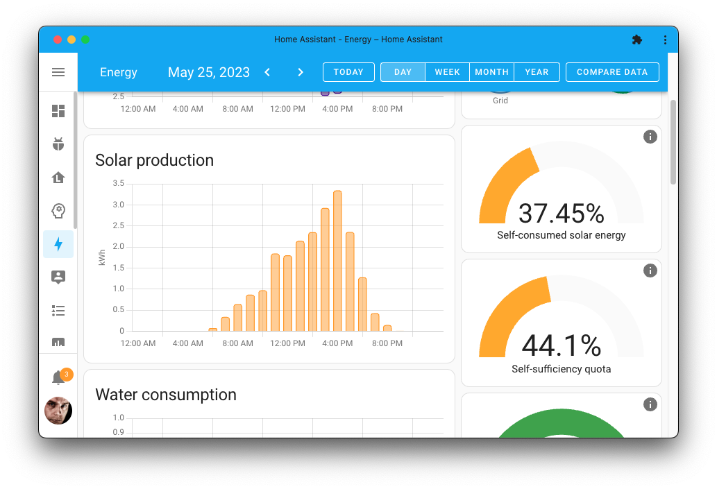Image resolution: width=717 pixels, height=489 pixels.
Task: Select the house icon in the sidebar
Action: point(58,178)
